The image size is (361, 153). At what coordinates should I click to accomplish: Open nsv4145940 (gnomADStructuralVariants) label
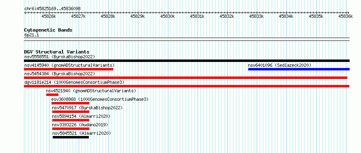tap(69, 65)
